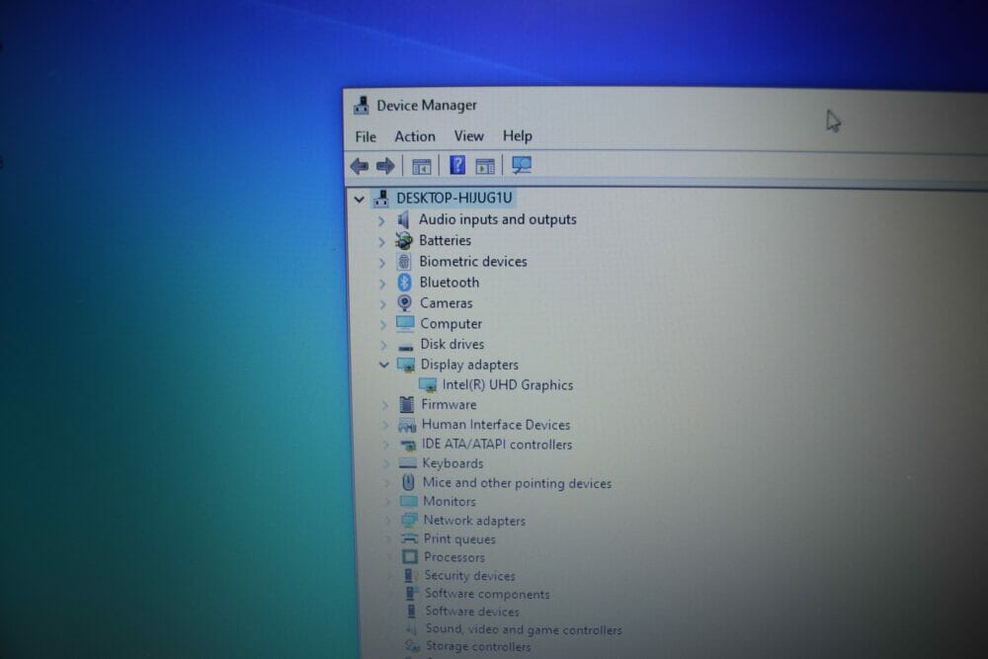Open the Help menu

pos(518,136)
